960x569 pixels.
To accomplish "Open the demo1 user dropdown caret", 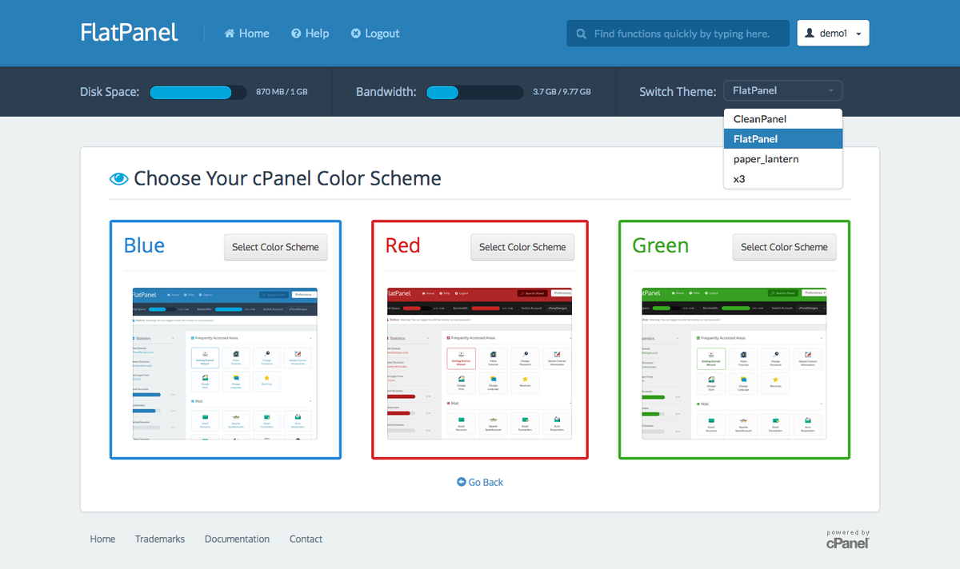I will point(858,34).
